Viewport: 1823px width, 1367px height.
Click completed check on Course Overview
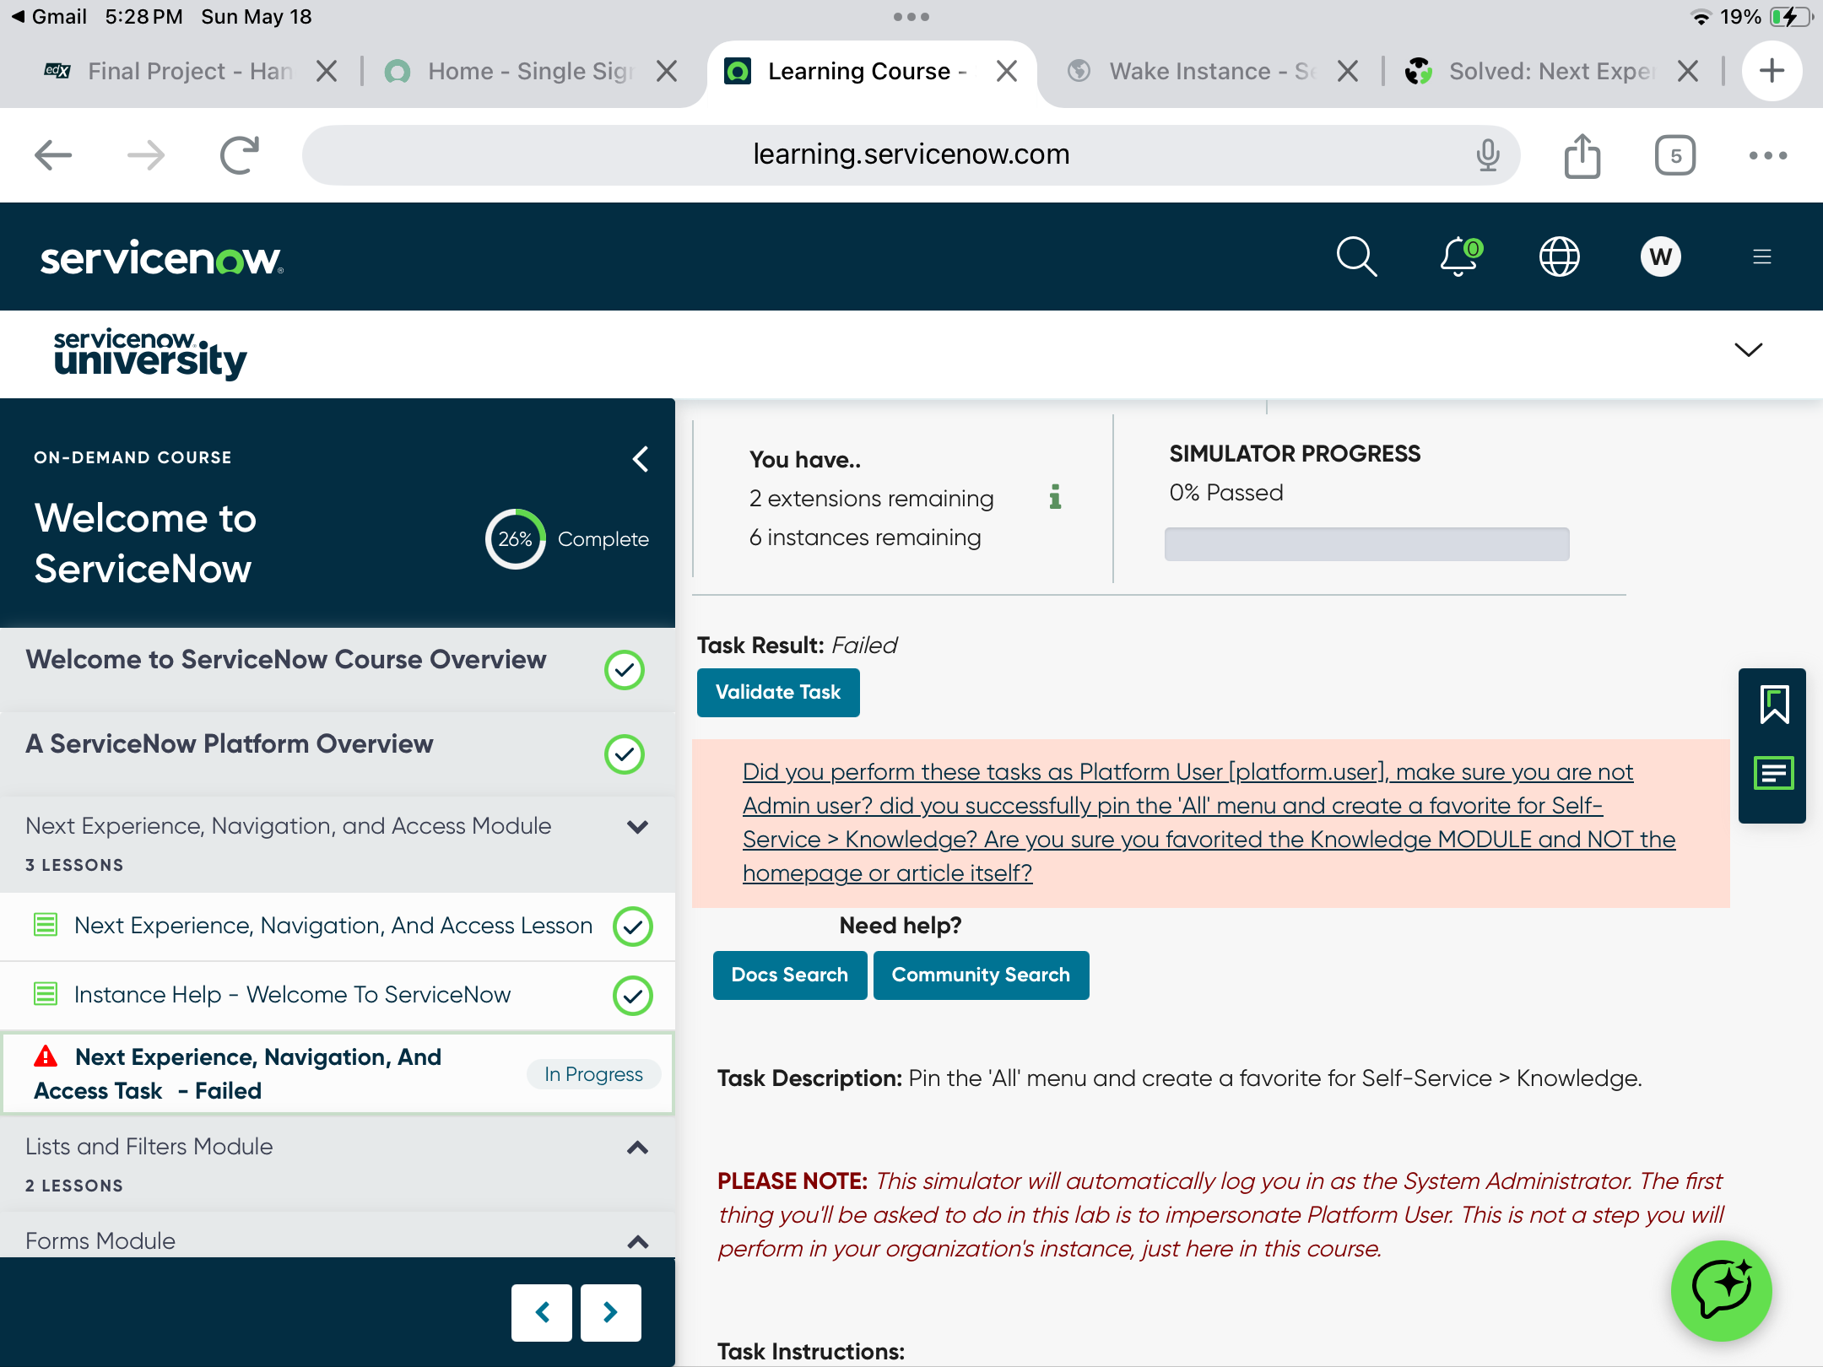point(625,670)
